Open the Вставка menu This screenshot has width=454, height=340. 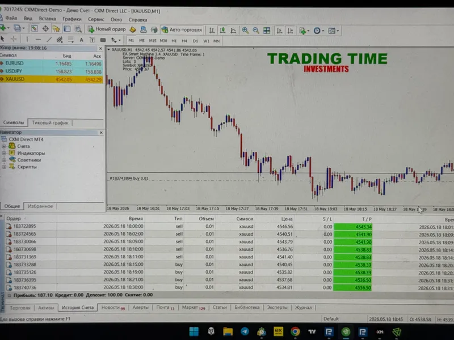[x=47, y=19]
